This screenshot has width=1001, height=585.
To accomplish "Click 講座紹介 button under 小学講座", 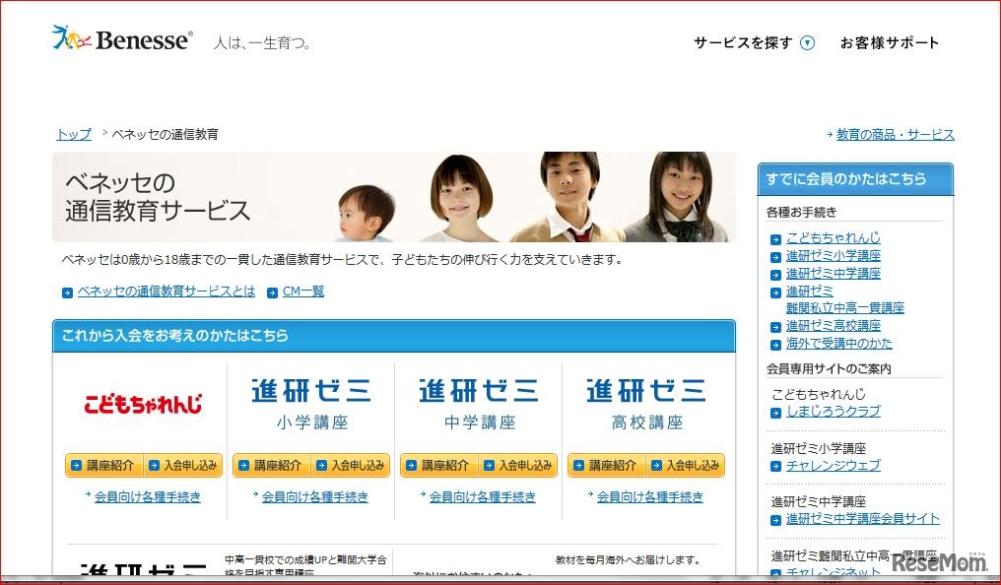I will [x=274, y=464].
